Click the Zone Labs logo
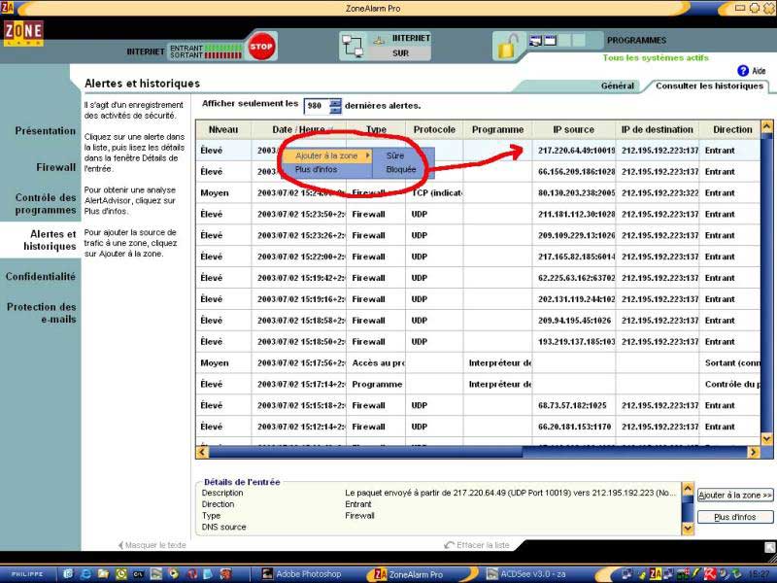 tap(22, 33)
